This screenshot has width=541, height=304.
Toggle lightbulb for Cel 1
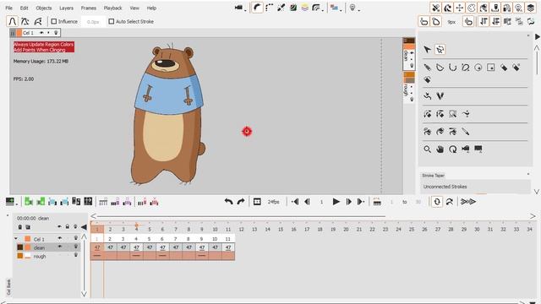tap(75, 238)
